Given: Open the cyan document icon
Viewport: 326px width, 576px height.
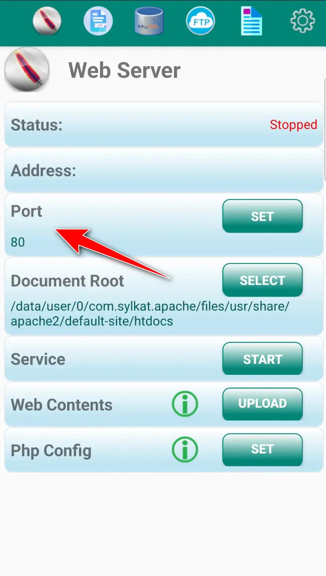Looking at the screenshot, I should tap(252, 21).
